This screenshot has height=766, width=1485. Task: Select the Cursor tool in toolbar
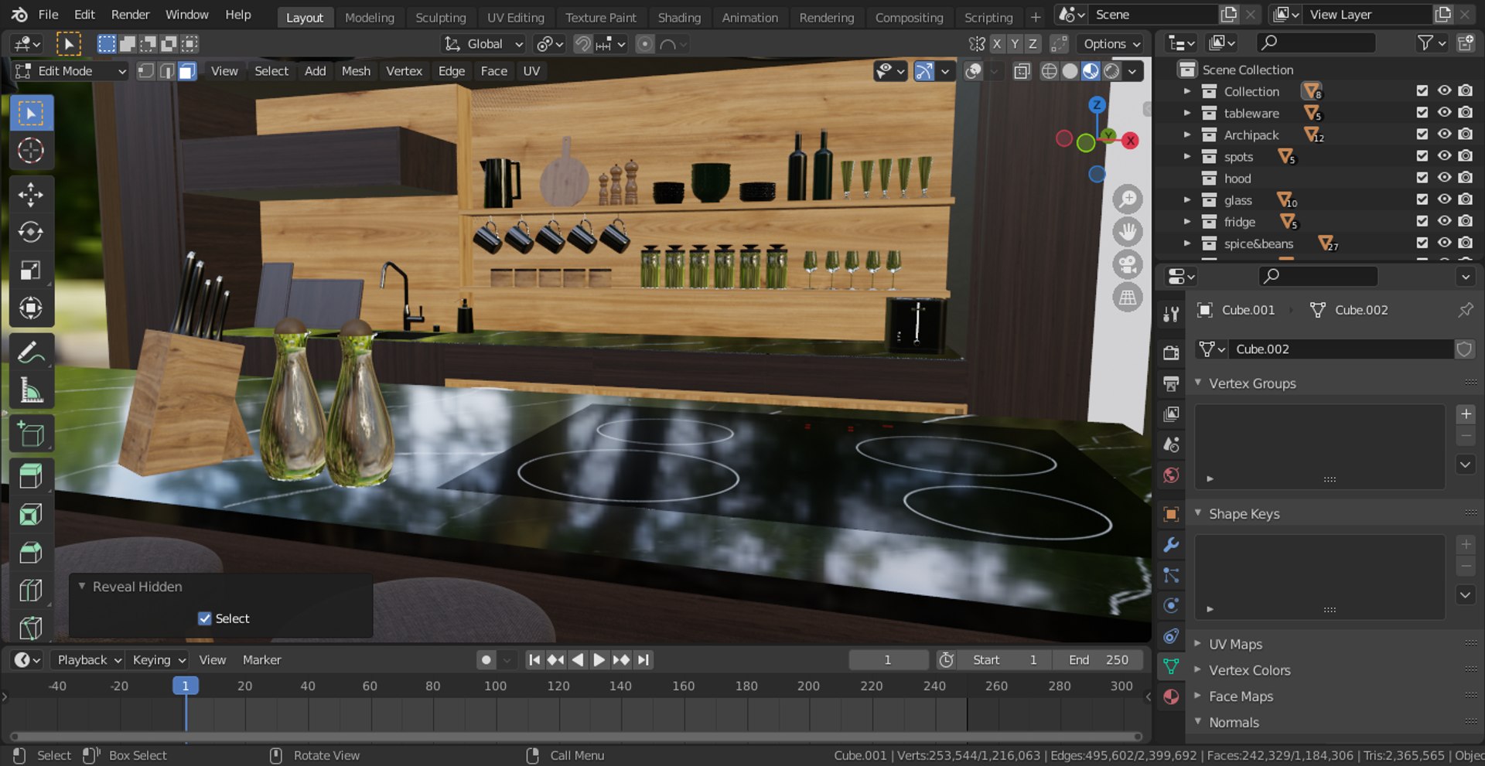31,151
